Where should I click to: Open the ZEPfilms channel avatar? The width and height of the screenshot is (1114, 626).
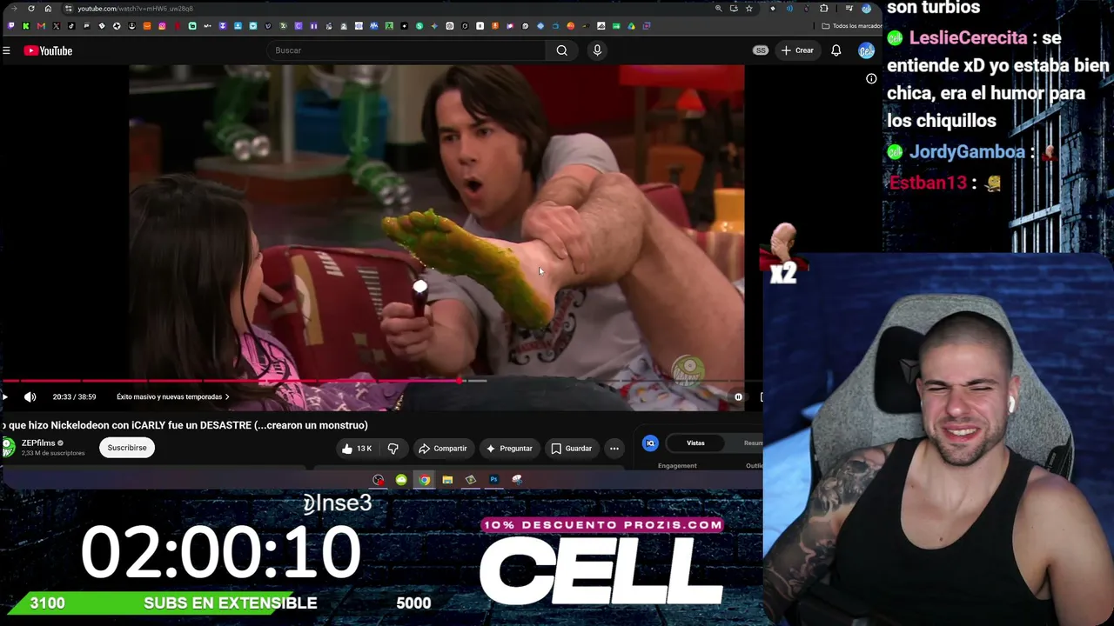tap(8, 448)
